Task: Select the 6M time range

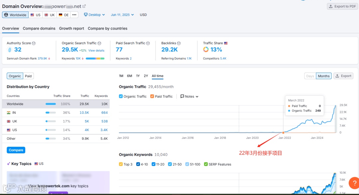Action: click(x=130, y=76)
